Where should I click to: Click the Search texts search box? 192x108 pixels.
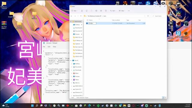[x=159, y=16]
